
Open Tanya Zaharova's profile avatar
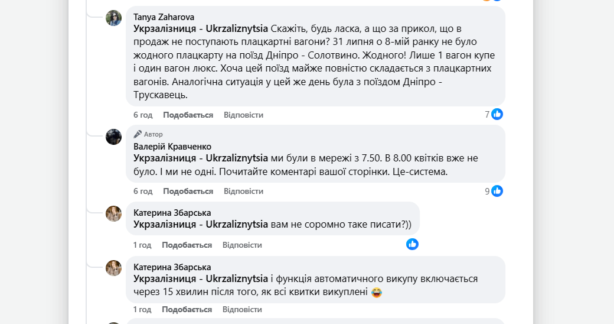113,18
